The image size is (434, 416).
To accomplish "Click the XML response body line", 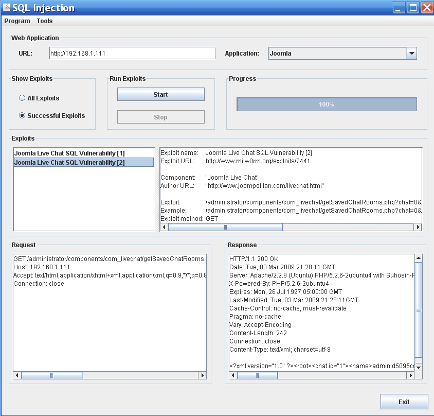I will pyautogui.click(x=322, y=366).
